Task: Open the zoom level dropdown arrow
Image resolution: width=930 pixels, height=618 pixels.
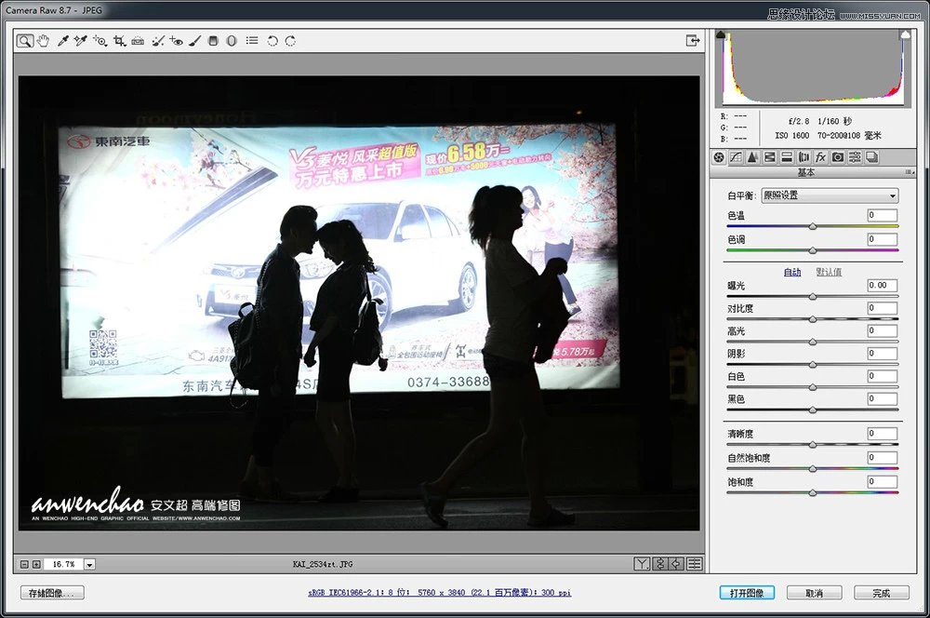Action: pos(89,565)
